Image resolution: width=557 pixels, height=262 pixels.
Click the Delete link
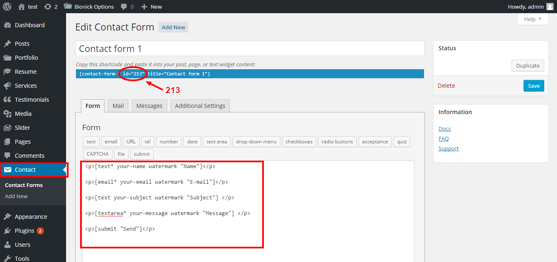click(x=446, y=86)
